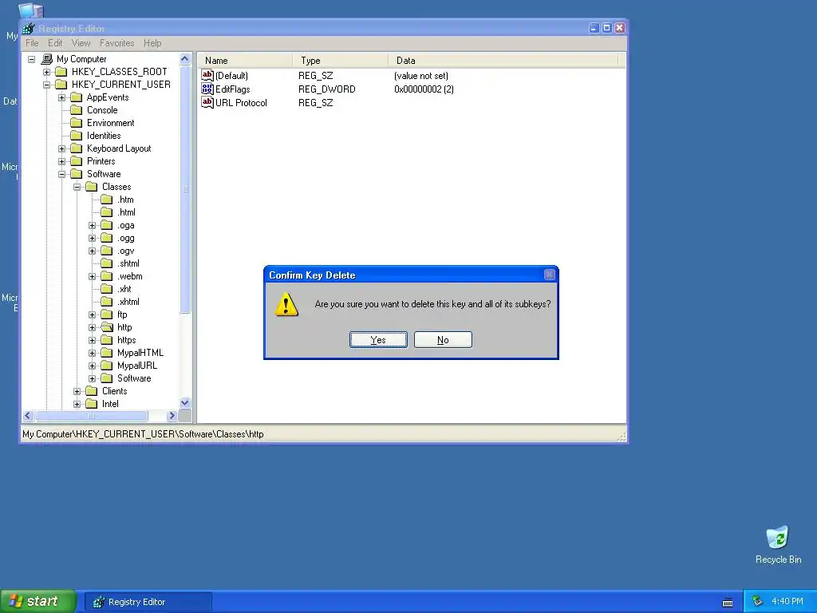Click the .oga key folder icon
The width and height of the screenshot is (817, 613).
pyautogui.click(x=106, y=225)
